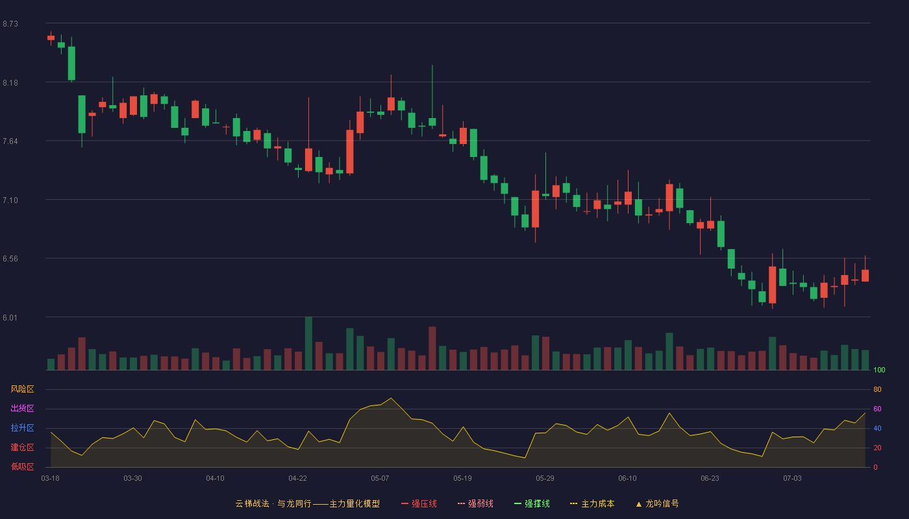Click the blue 40 indicator scale value

click(877, 429)
